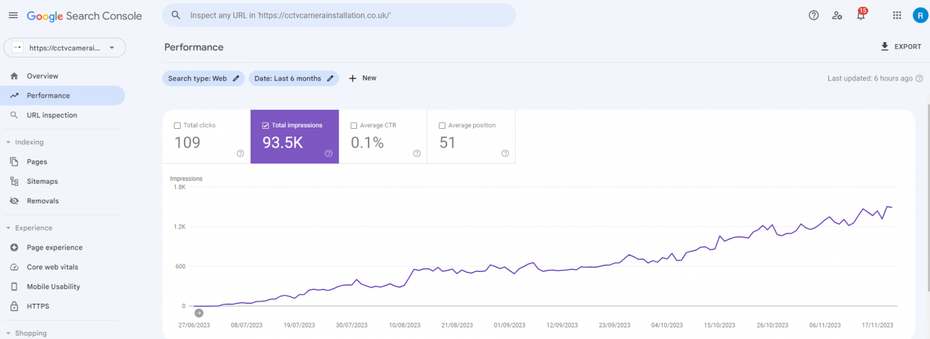Screen dimensions: 930x339
Task: Uncheck the Total impressions checkbox
Action: click(265, 125)
